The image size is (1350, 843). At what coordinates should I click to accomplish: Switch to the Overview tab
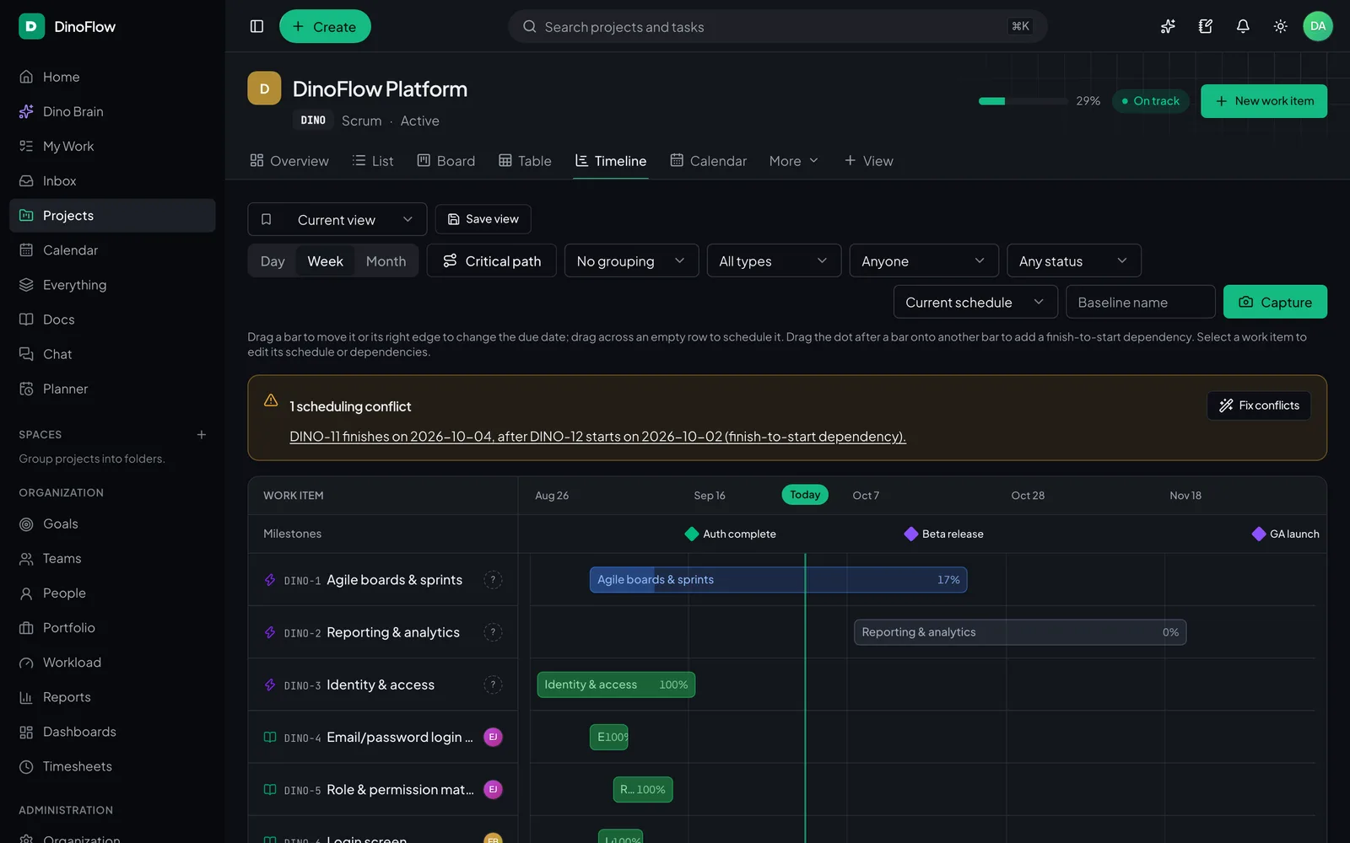tap(289, 161)
